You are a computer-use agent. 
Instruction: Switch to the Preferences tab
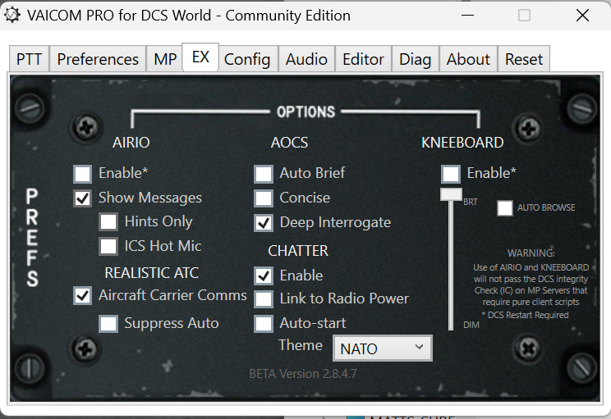(98, 59)
